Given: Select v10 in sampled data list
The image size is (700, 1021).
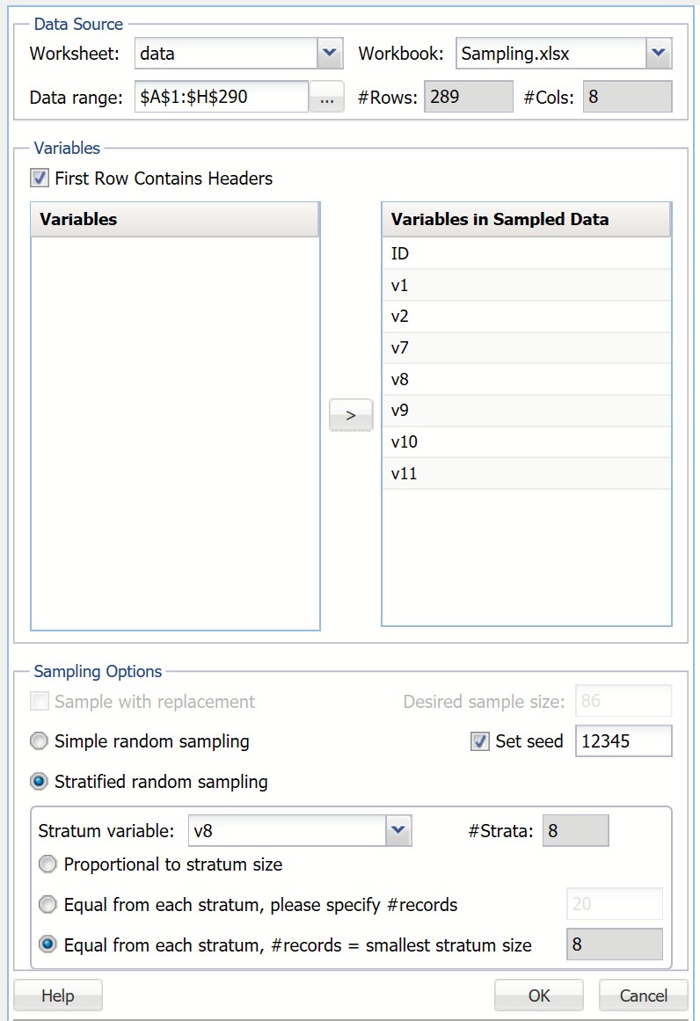Looking at the screenshot, I should pos(526,442).
